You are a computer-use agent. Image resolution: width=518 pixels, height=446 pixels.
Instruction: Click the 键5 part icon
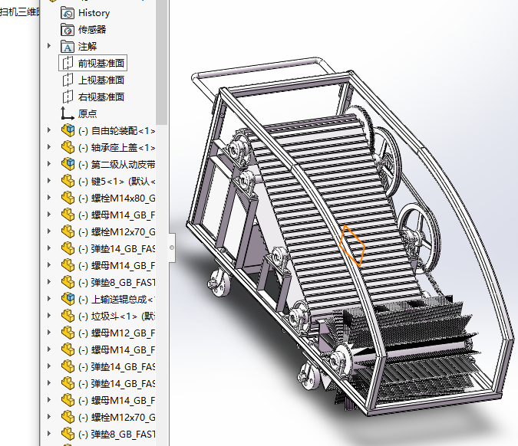coord(68,181)
